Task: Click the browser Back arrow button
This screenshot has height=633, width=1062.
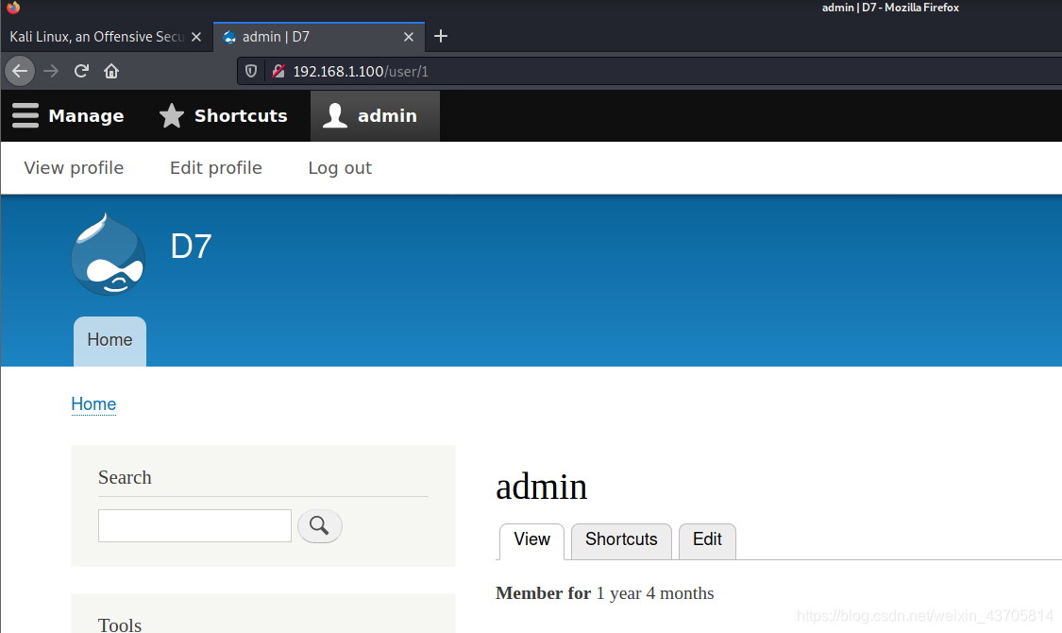Action: click(20, 71)
